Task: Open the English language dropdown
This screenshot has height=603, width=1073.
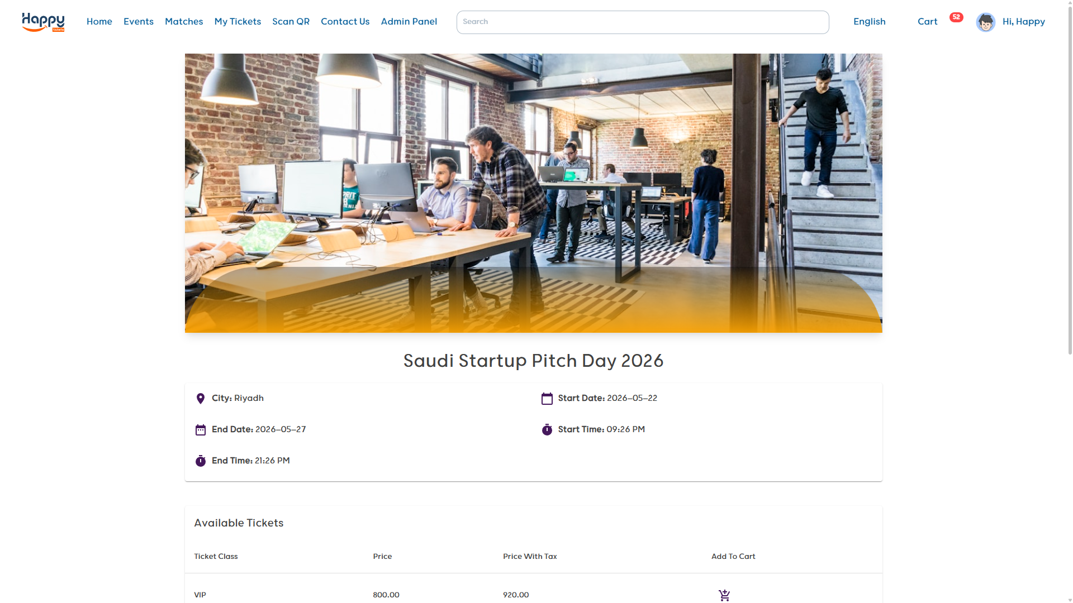Action: coord(869,22)
